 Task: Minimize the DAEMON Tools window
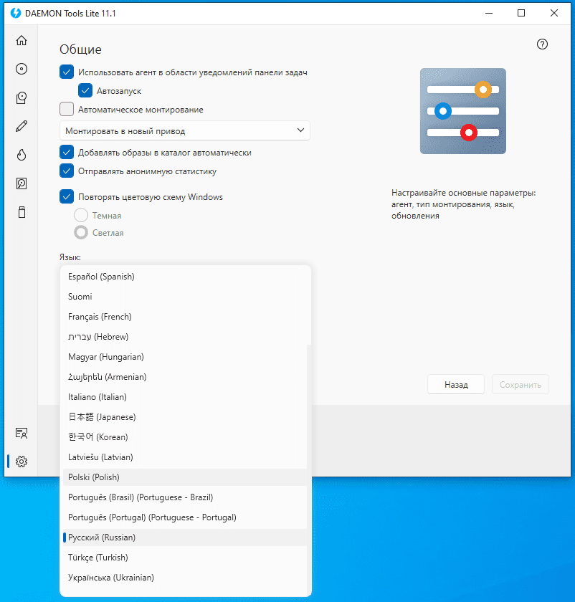click(489, 13)
